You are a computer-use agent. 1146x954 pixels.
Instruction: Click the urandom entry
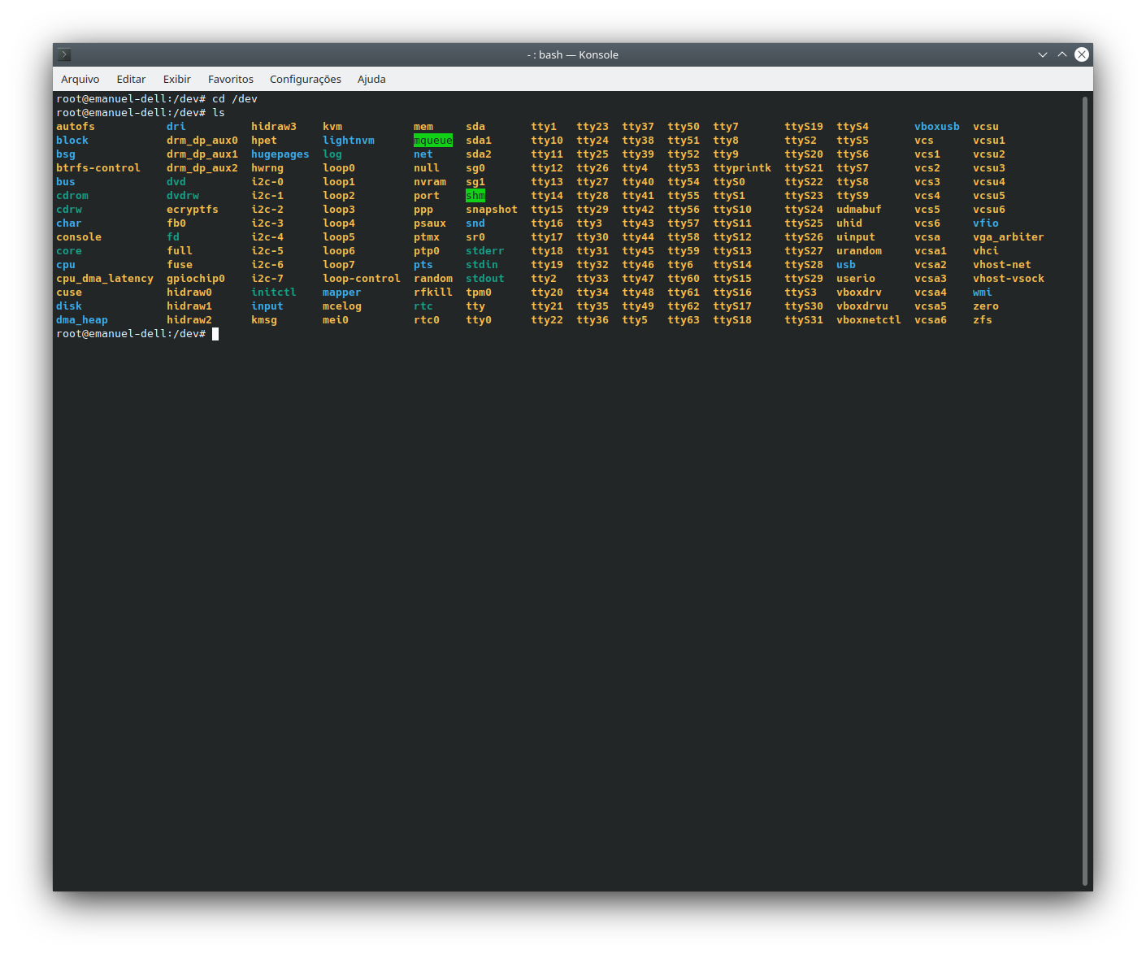click(859, 251)
